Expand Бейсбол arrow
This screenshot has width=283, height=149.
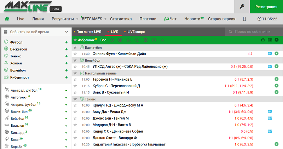[66, 119]
